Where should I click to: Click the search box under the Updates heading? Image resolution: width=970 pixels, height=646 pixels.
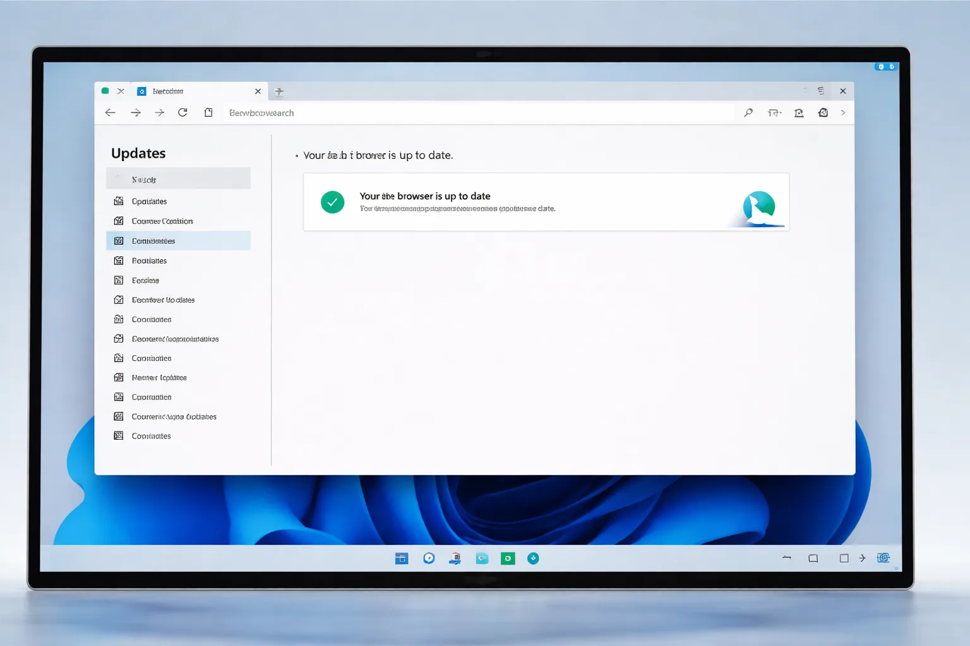point(179,179)
